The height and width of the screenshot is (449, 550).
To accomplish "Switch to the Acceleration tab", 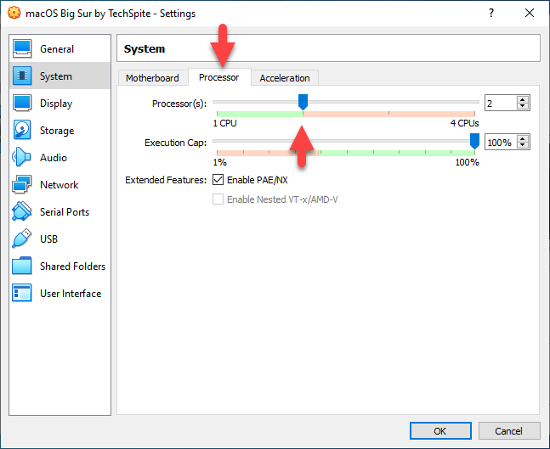I will (285, 78).
